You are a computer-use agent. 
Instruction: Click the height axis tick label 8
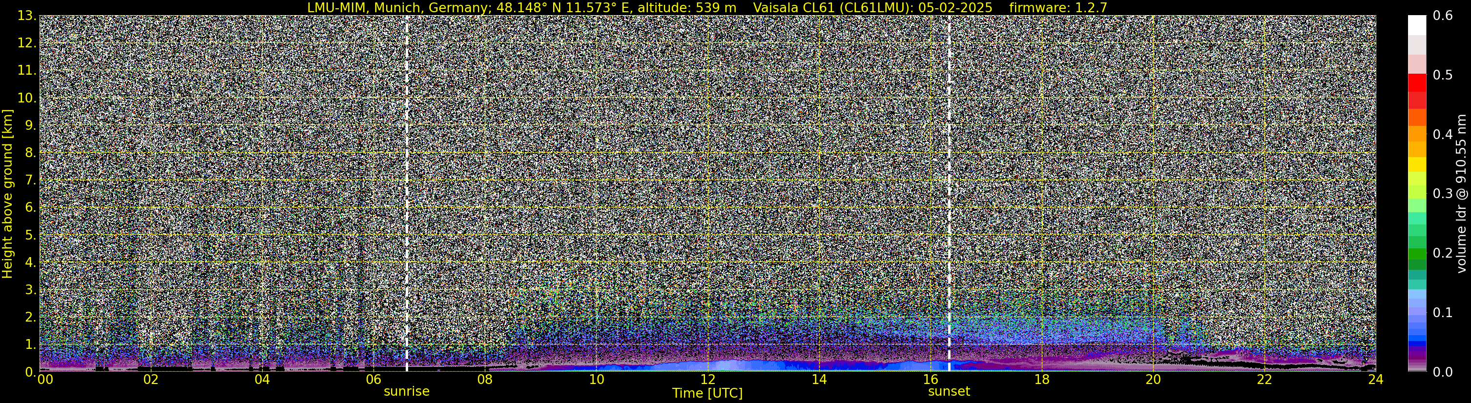click(x=31, y=153)
